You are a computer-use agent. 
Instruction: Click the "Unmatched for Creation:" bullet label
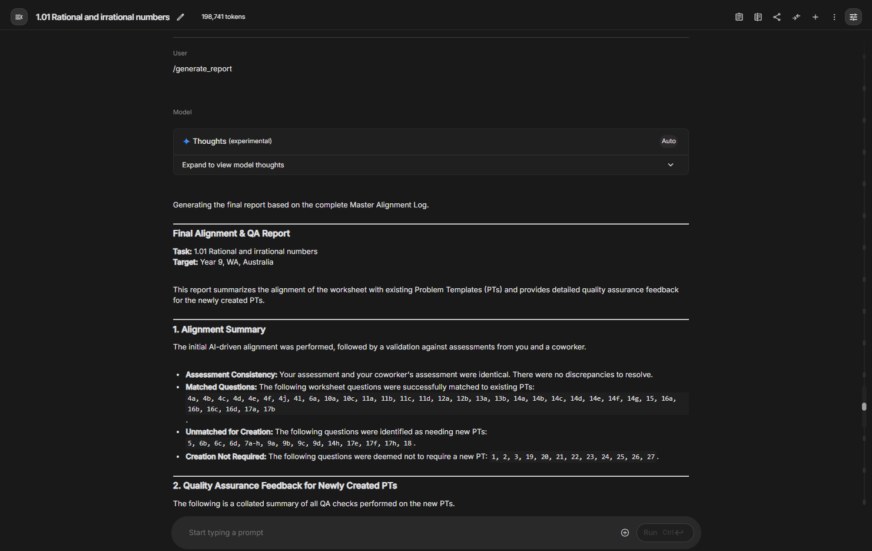tap(229, 432)
